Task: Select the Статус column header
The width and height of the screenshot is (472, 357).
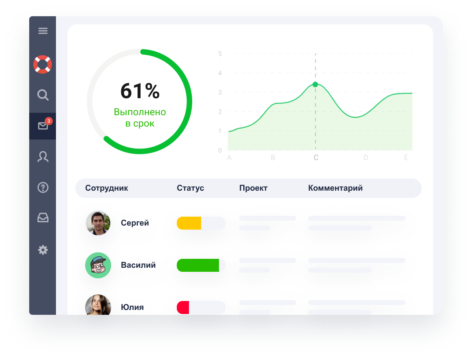Action: click(x=190, y=188)
